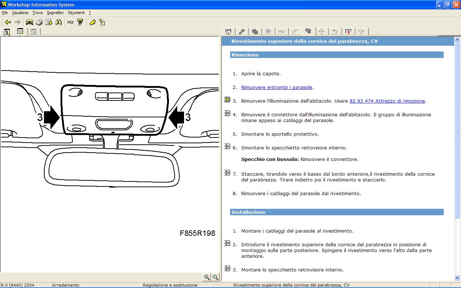
Task: Select the gears tab in right panel
Action: (x=255, y=32)
